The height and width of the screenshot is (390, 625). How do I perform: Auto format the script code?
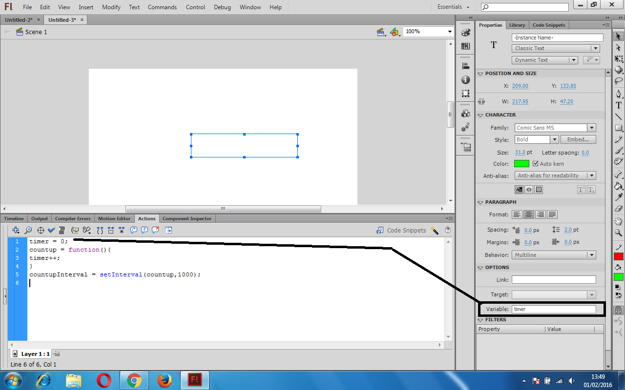click(62, 230)
